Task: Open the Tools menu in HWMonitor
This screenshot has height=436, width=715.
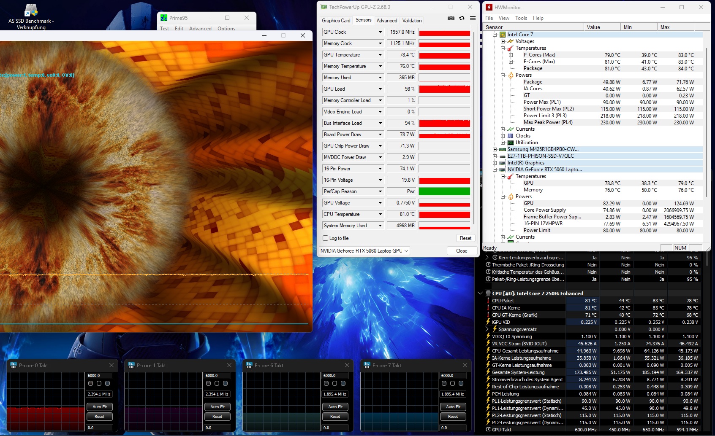Action: (521, 18)
